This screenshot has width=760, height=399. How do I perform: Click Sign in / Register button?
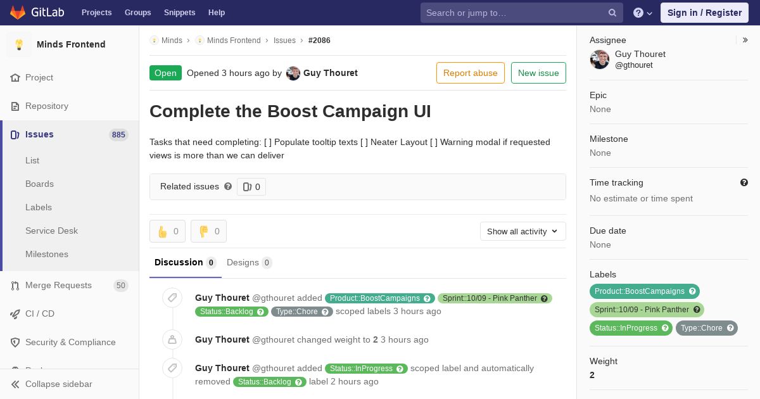pos(704,13)
